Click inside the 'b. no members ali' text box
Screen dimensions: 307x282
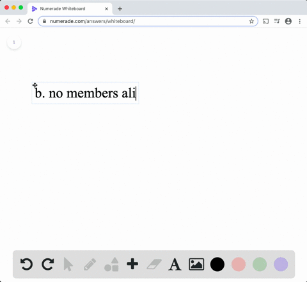click(x=85, y=93)
